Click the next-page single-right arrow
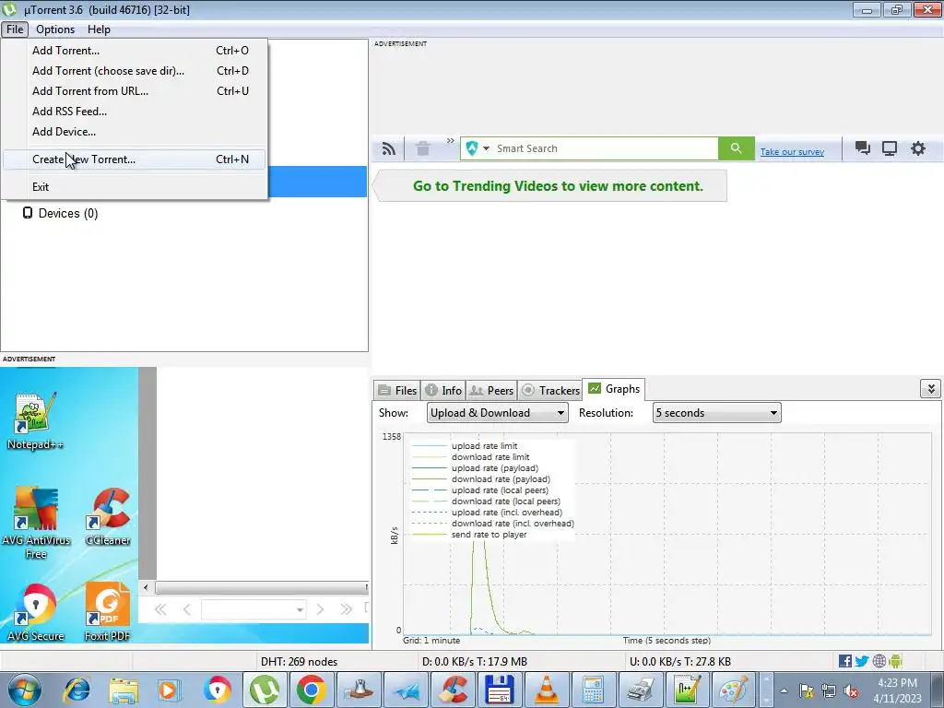This screenshot has width=944, height=708. (320, 610)
